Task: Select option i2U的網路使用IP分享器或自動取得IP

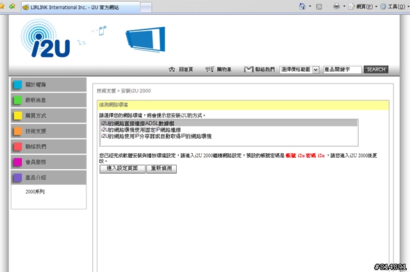Action: pyautogui.click(x=229, y=136)
